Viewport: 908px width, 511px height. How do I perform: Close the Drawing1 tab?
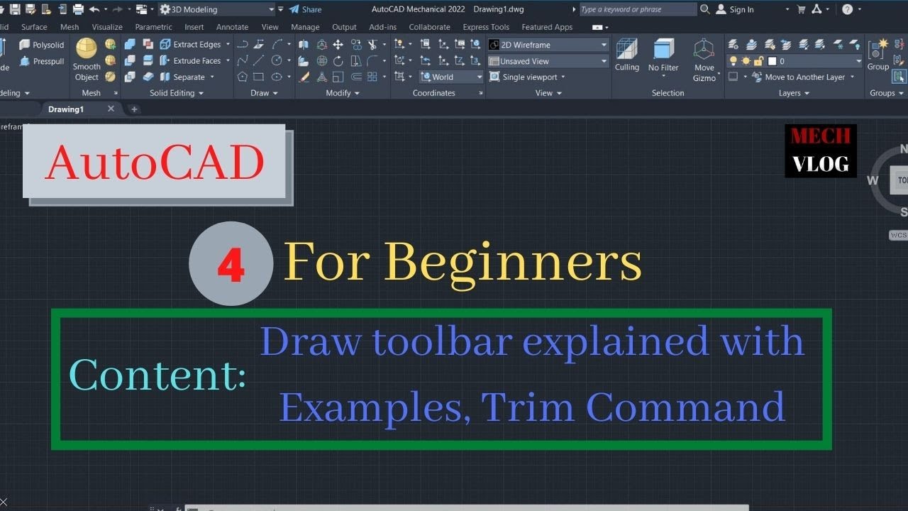point(111,109)
